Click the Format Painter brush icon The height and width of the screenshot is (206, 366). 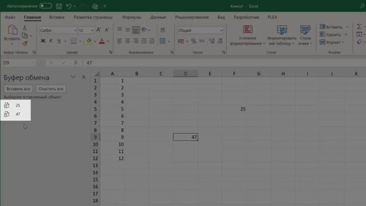click(25, 43)
